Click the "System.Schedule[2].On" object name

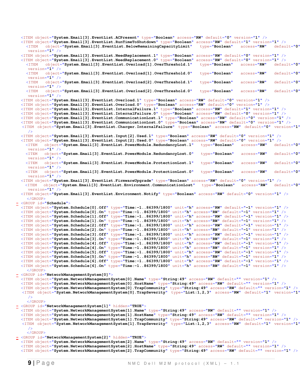[79, 230]
